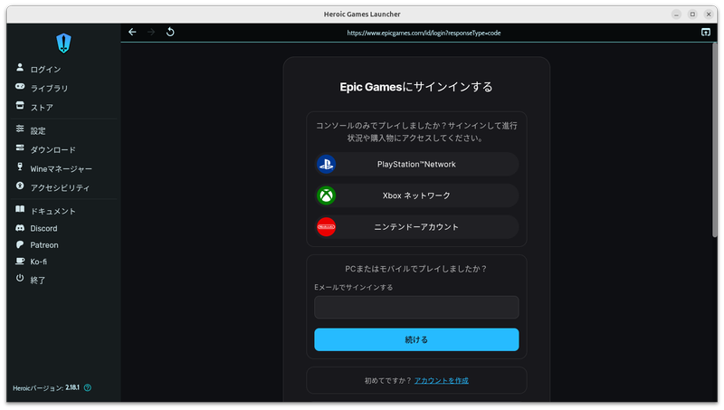Click the red Nintendo logo icon

pyautogui.click(x=326, y=226)
